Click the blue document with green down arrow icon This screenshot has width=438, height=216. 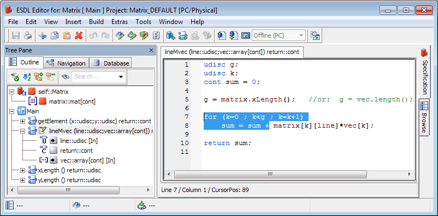coord(234,35)
